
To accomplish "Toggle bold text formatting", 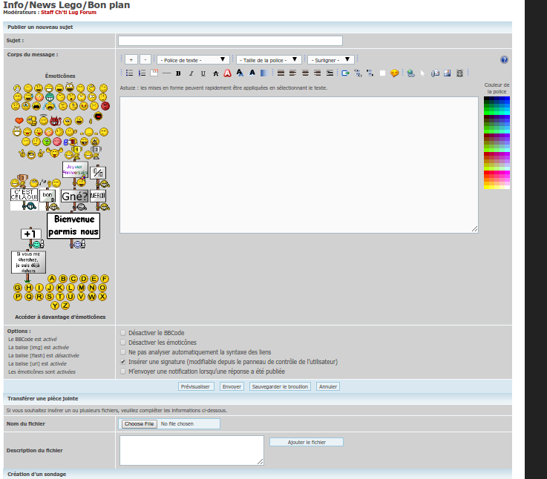I will coord(178,73).
